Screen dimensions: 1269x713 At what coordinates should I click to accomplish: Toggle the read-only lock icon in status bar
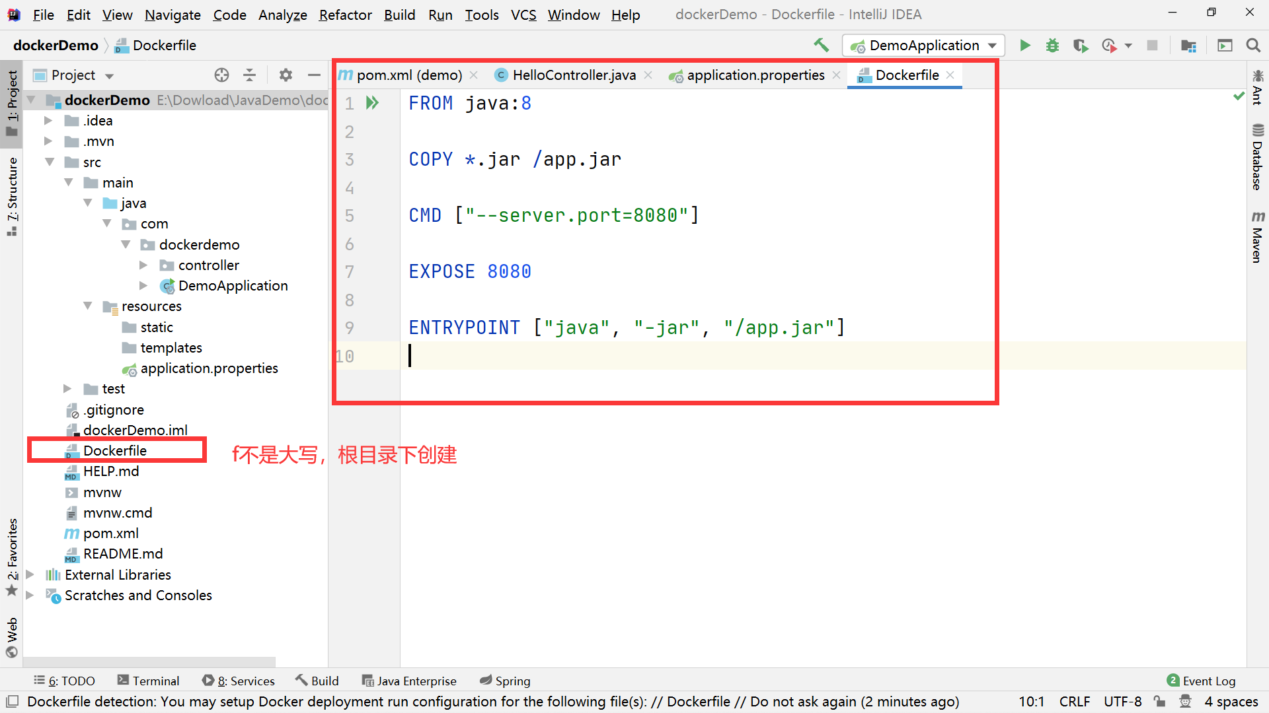(x=1159, y=701)
